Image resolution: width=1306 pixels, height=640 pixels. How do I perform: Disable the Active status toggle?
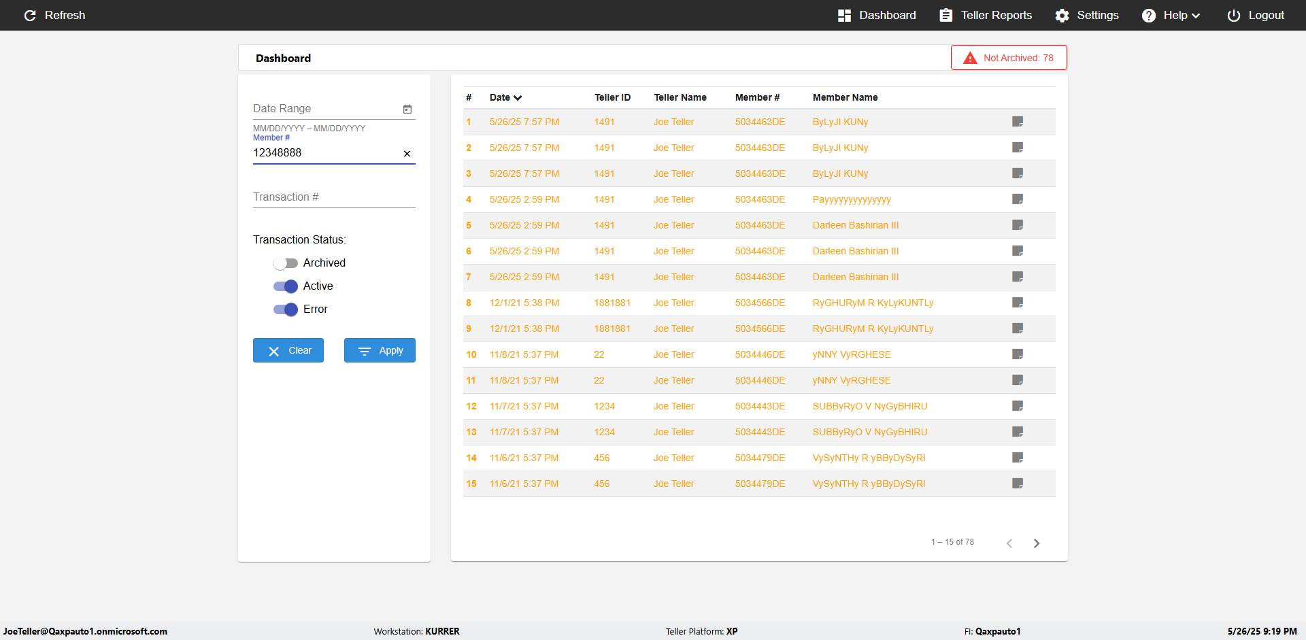click(286, 286)
